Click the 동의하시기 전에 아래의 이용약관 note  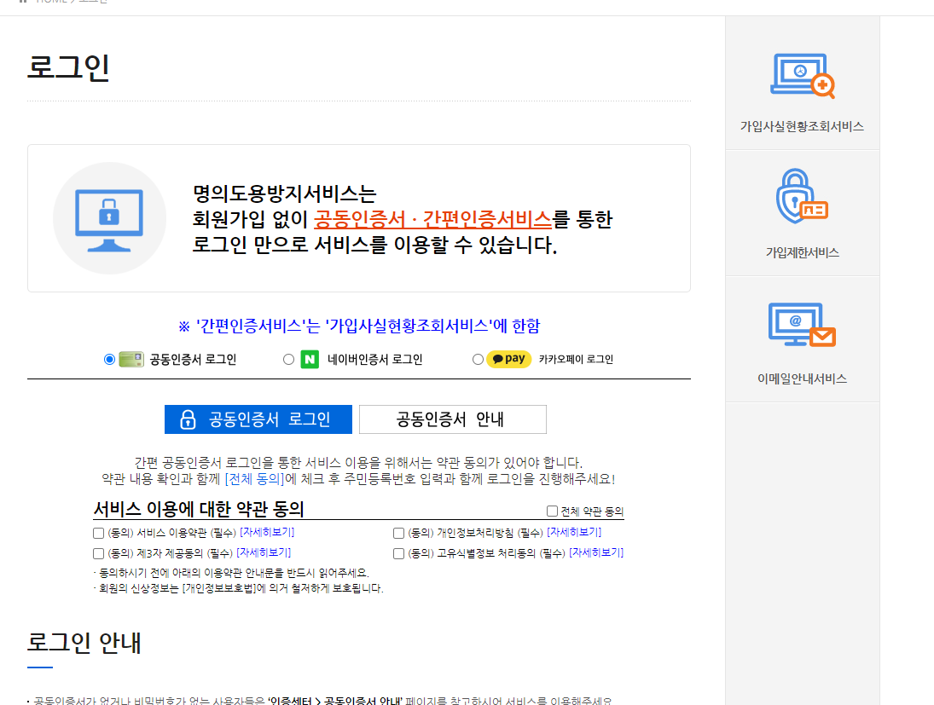(x=231, y=573)
